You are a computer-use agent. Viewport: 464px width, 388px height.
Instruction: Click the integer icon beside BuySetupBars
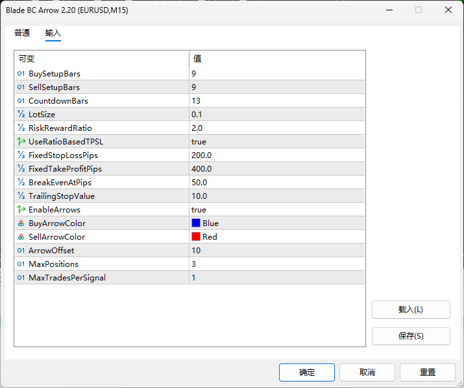point(21,74)
